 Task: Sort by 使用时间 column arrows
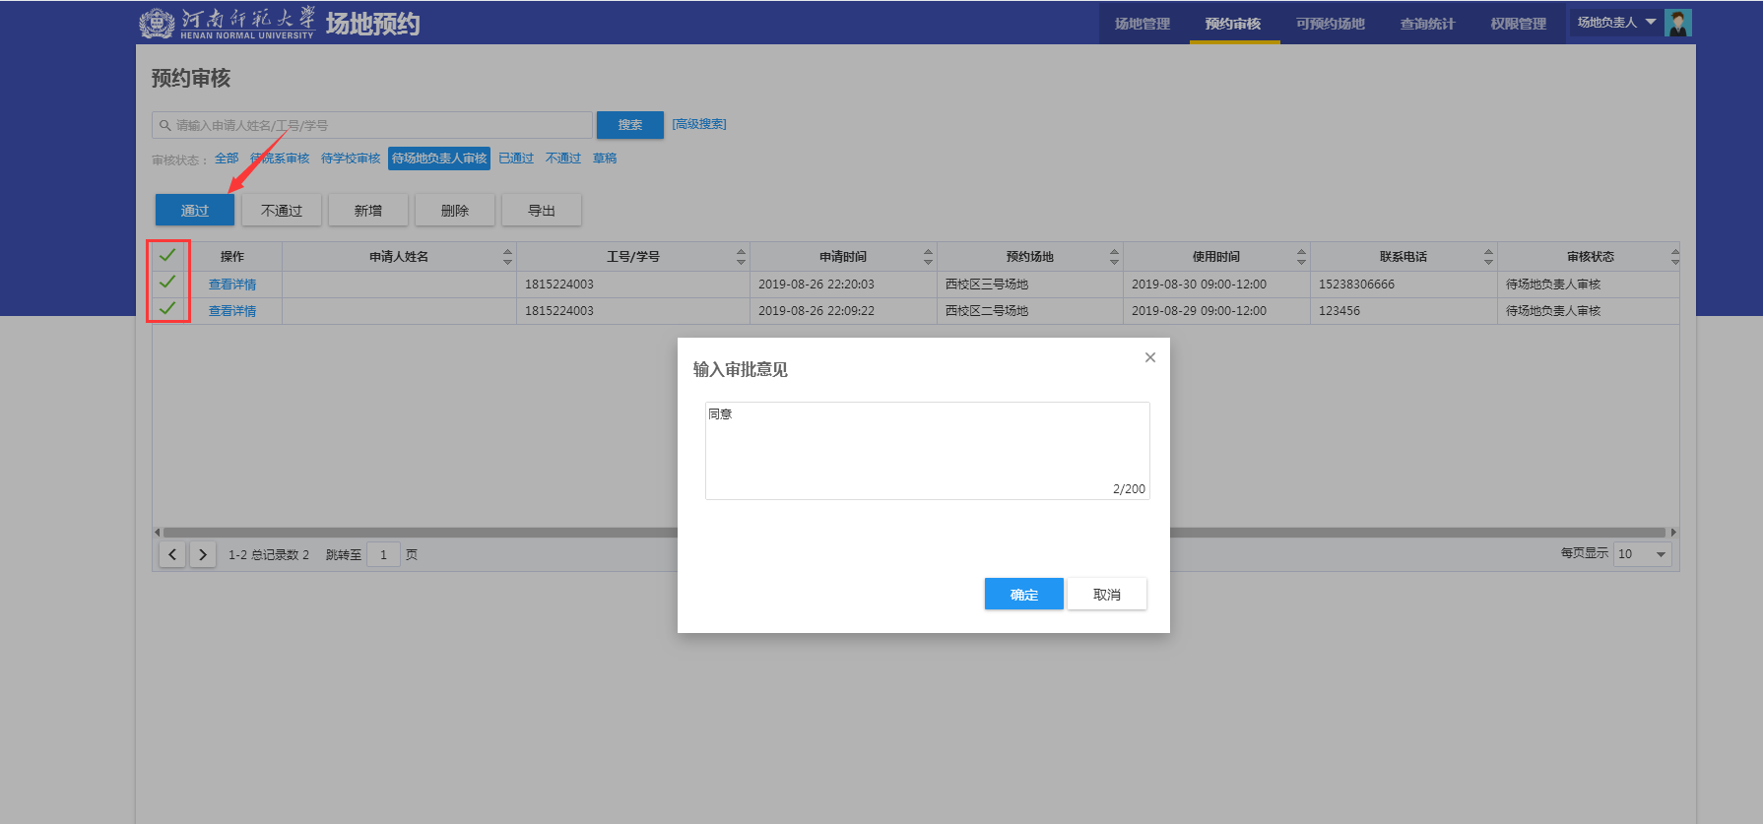(x=1301, y=257)
